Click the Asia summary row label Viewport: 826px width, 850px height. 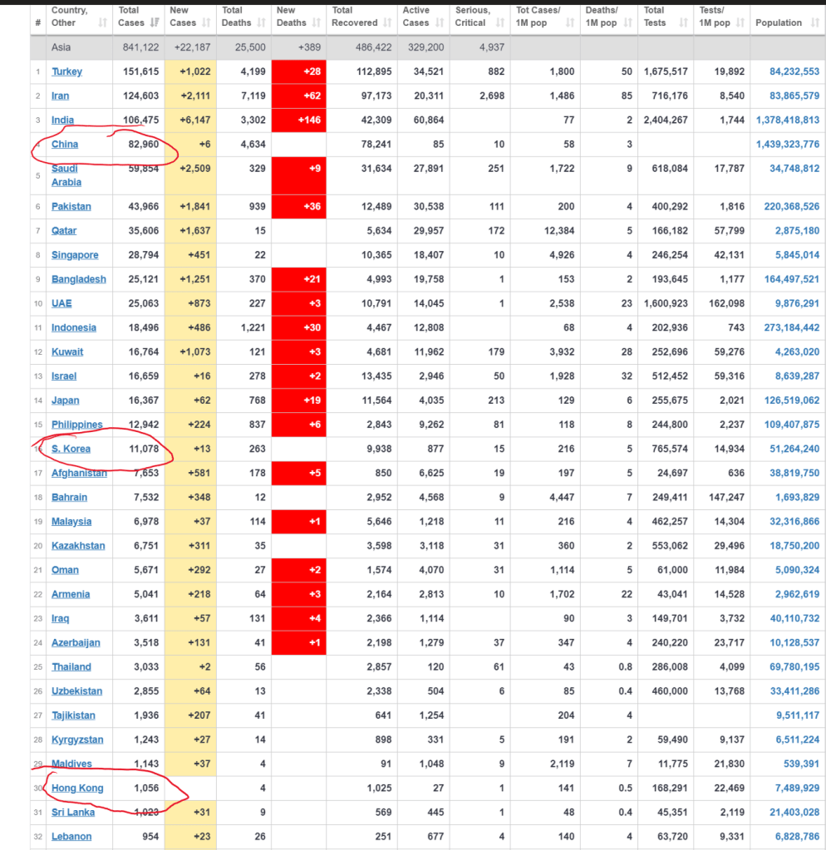tap(61, 47)
